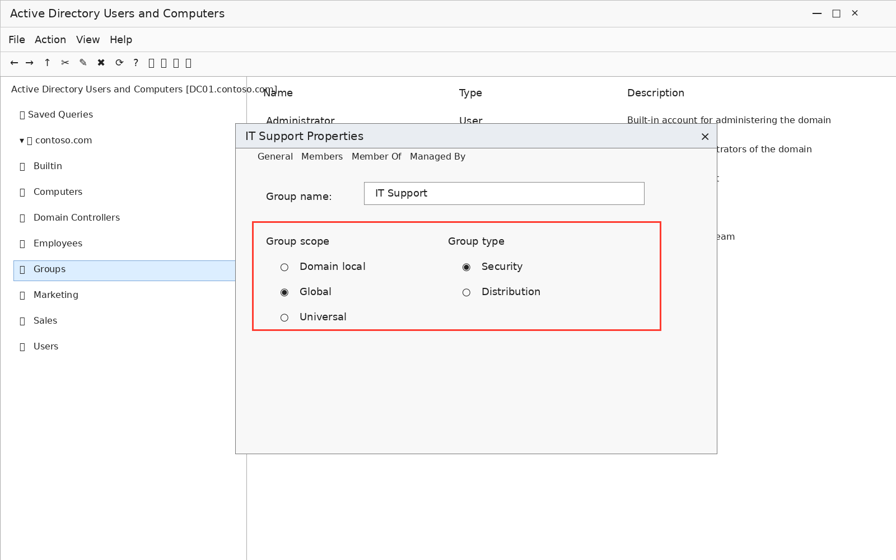Switch to the Members tab
The width and height of the screenshot is (896, 560).
(x=322, y=157)
